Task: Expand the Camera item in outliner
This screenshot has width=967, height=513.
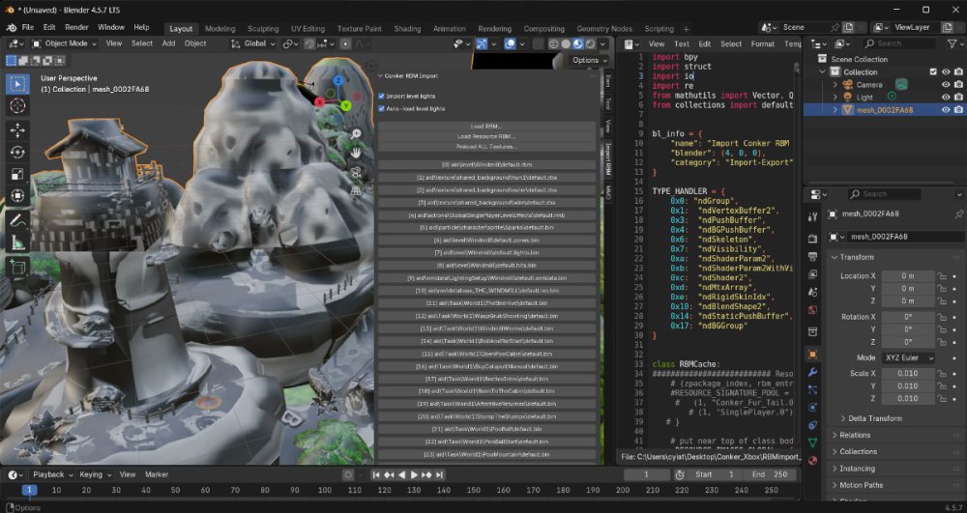Action: pyautogui.click(x=835, y=84)
